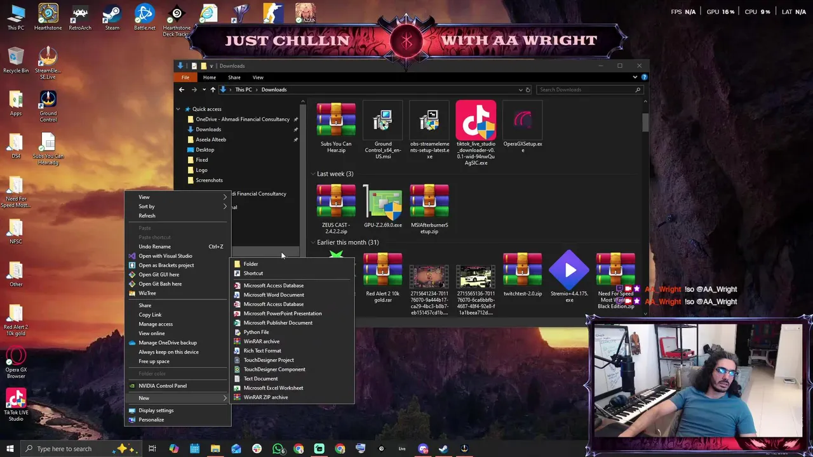Open Battle.net desktop shortcut
Screen dimensions: 813x457
coord(144,17)
